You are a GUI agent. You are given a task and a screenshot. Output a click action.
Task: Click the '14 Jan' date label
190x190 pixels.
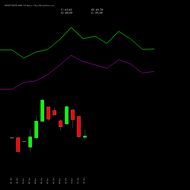(x=78, y=180)
